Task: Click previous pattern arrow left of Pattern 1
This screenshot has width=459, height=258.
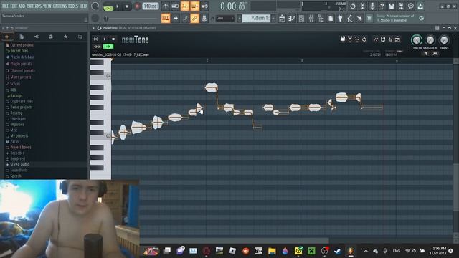Action: click(x=240, y=19)
